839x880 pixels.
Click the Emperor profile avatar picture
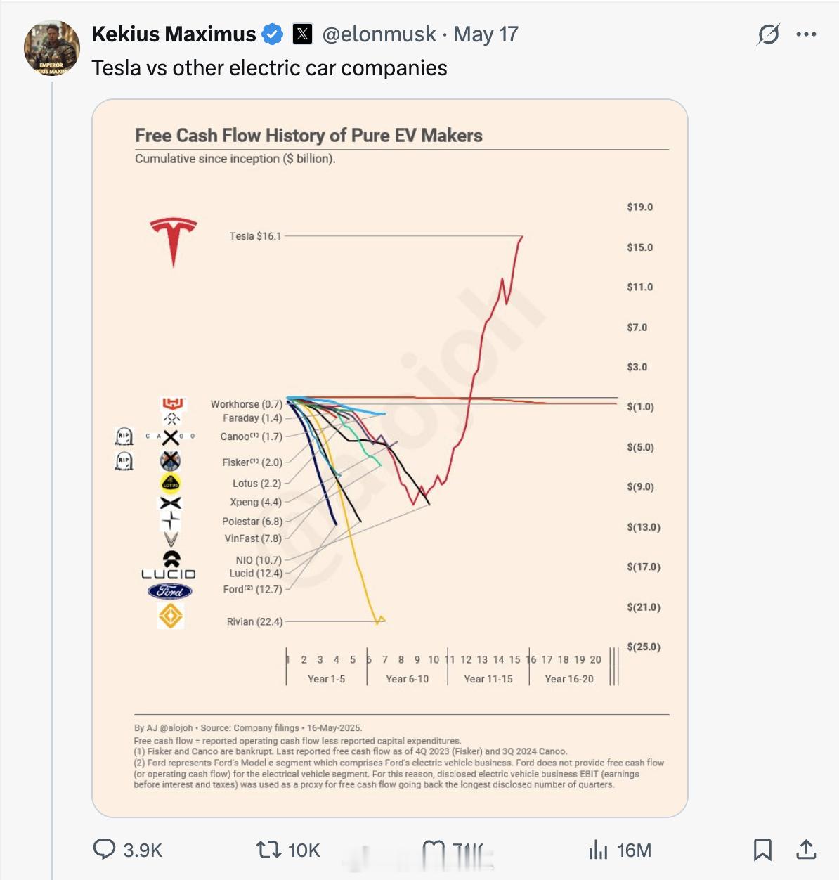click(x=52, y=48)
